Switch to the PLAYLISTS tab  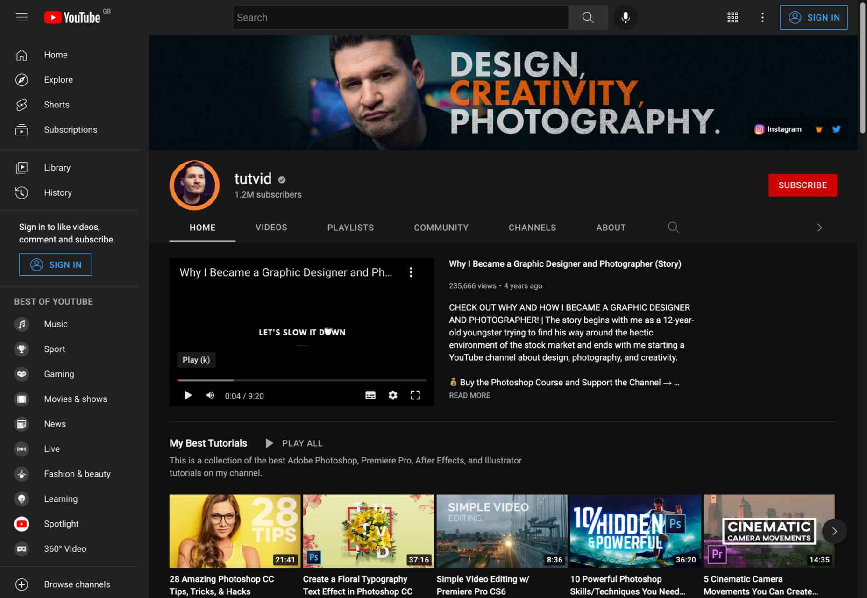350,228
